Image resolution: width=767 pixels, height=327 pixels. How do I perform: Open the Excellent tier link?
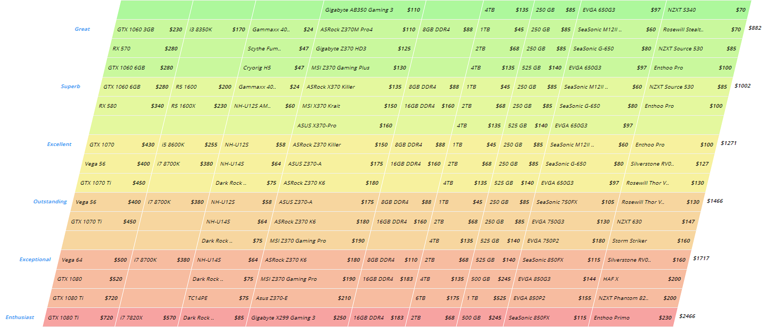tap(59, 144)
